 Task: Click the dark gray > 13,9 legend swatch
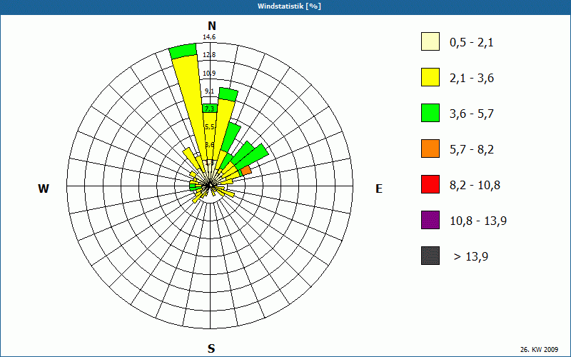tap(430, 256)
